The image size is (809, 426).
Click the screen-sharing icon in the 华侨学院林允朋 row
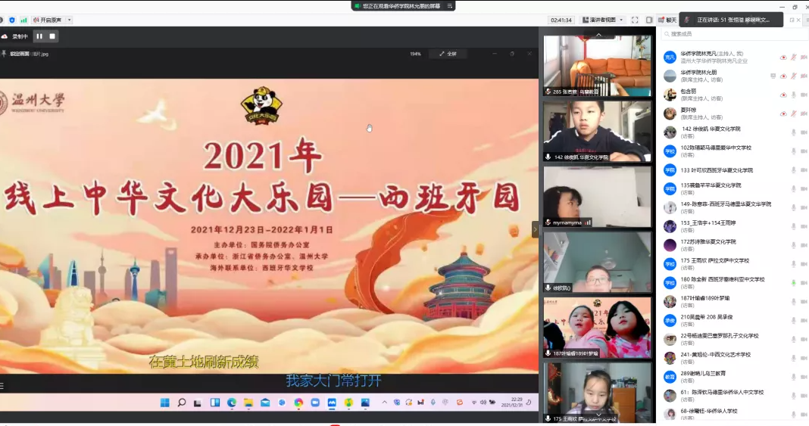[x=773, y=76]
